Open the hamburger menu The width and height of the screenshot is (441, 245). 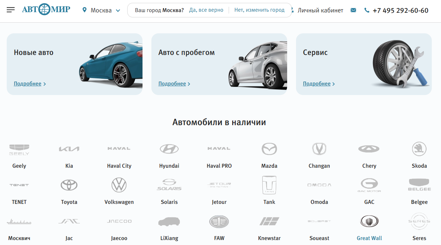pos(11,10)
